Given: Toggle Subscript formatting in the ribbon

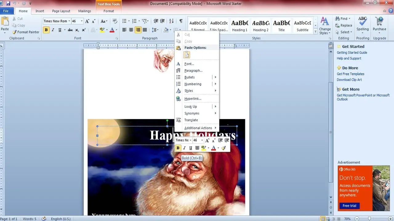Looking at the screenshot, I should coord(77,30).
